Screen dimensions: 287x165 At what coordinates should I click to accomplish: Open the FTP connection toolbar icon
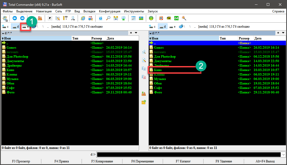(91, 18)
